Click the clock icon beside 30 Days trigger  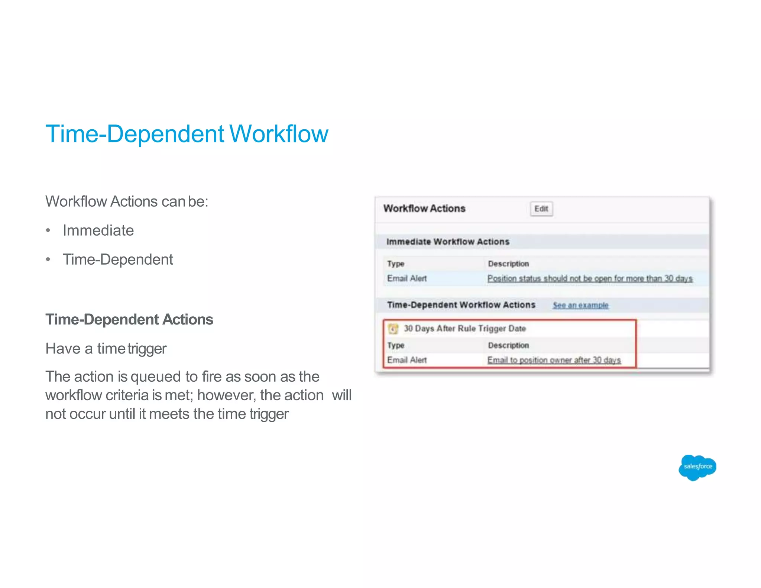click(x=393, y=329)
